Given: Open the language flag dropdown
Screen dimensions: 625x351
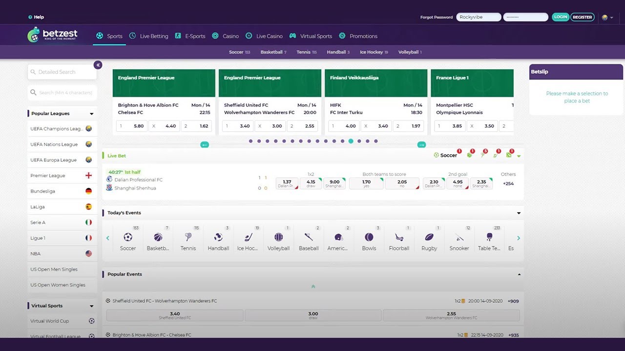Looking at the screenshot, I should (607, 17).
